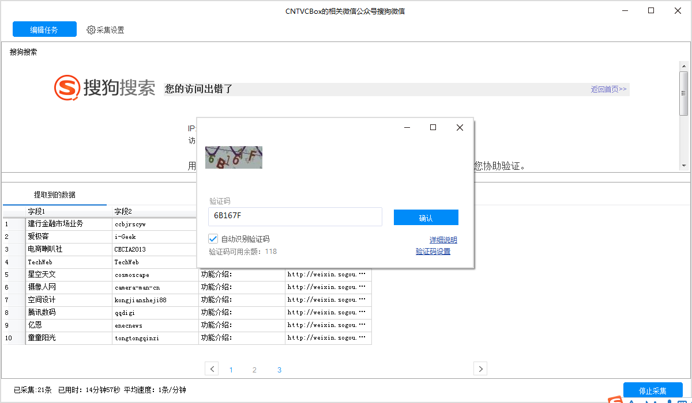This screenshot has width=692, height=403.
Task: Select the 功能介绍 cell in the 亿恩 row
Action: point(242,325)
